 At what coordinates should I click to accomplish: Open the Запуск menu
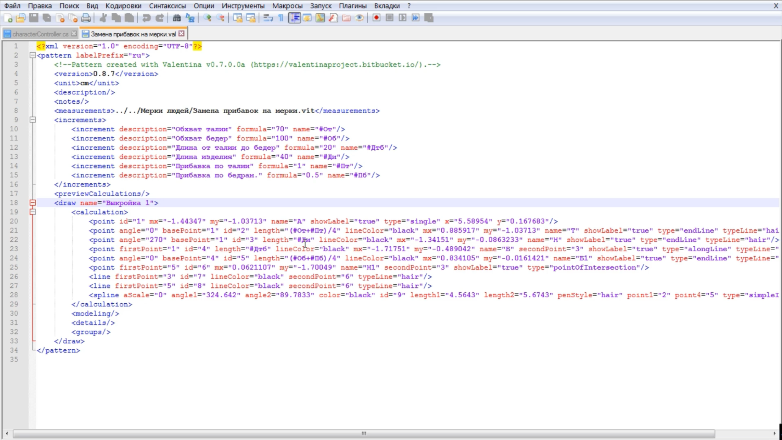coord(321,6)
